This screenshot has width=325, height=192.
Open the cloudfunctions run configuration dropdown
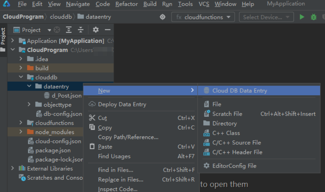point(203,17)
